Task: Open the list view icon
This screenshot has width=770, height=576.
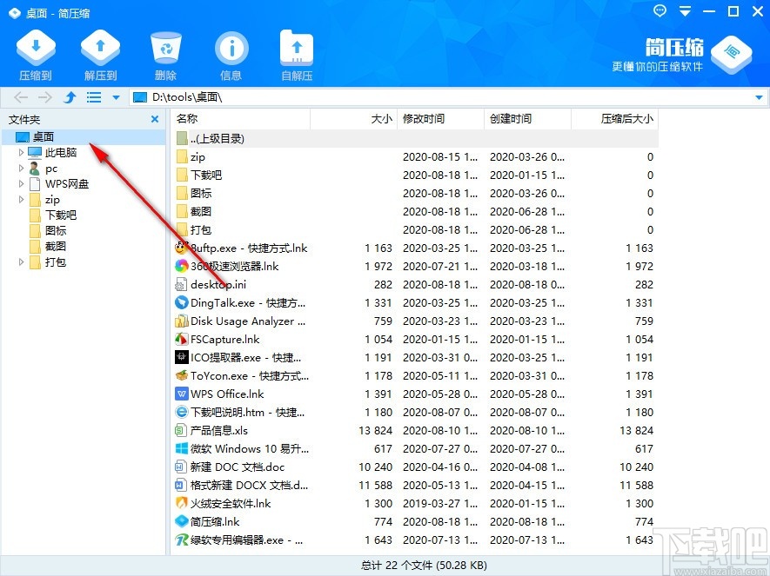Action: [93, 98]
